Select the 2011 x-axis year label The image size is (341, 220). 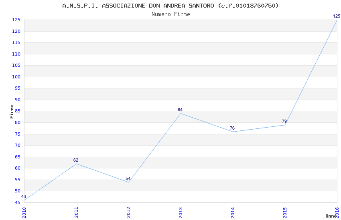[76, 212]
